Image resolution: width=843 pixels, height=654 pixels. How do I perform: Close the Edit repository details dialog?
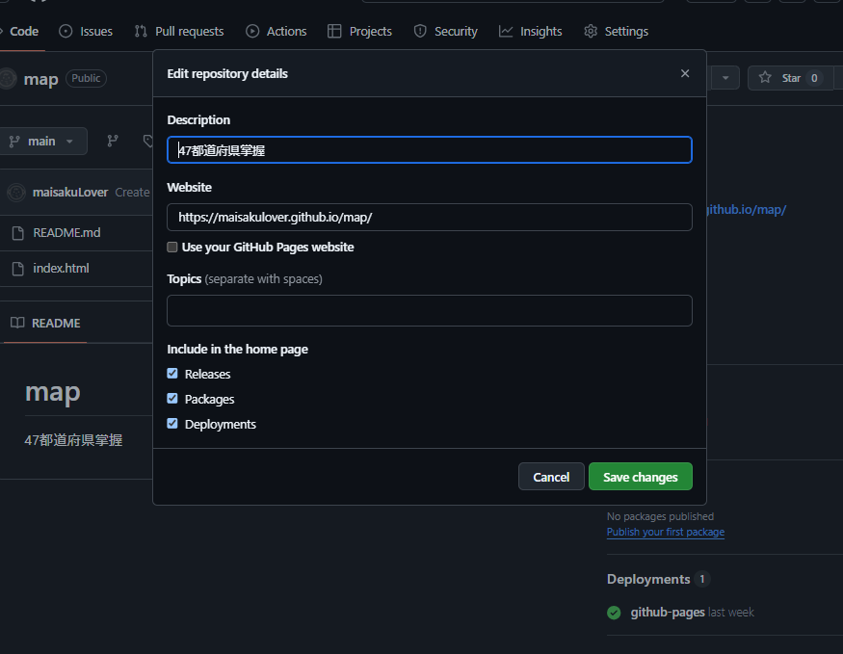[684, 73]
